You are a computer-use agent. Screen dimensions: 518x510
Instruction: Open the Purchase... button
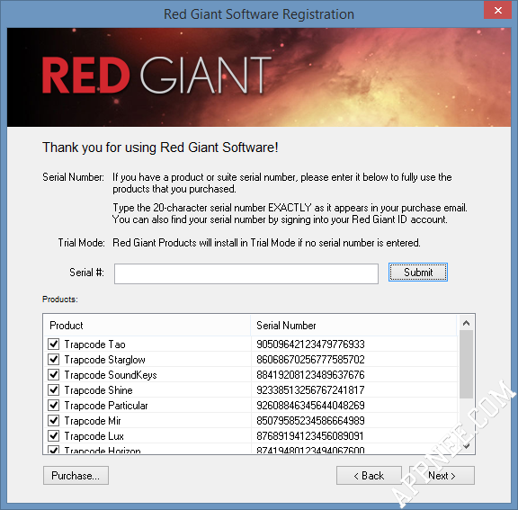click(76, 475)
